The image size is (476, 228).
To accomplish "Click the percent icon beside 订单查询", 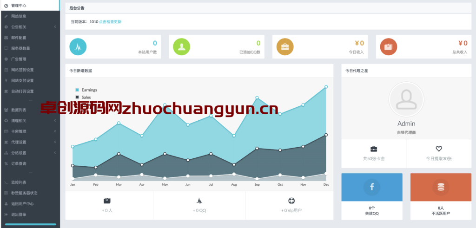I will (x=6, y=163).
